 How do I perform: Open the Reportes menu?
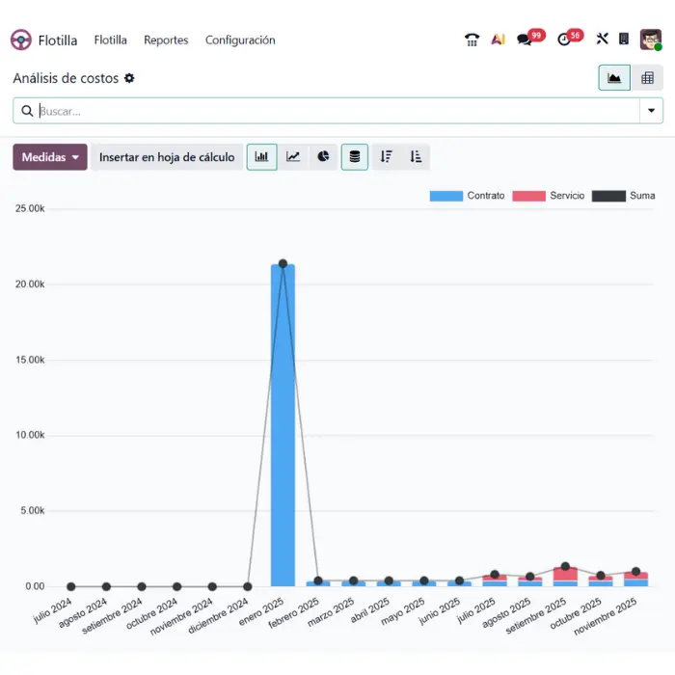point(166,40)
